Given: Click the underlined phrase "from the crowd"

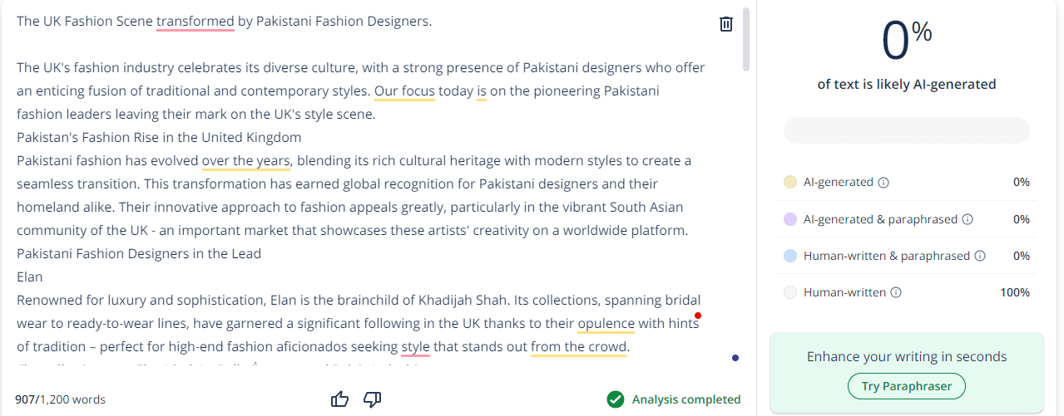Looking at the screenshot, I should coord(578,346).
